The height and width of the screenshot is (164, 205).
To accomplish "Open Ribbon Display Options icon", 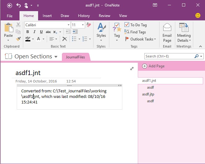I will [155, 5].
